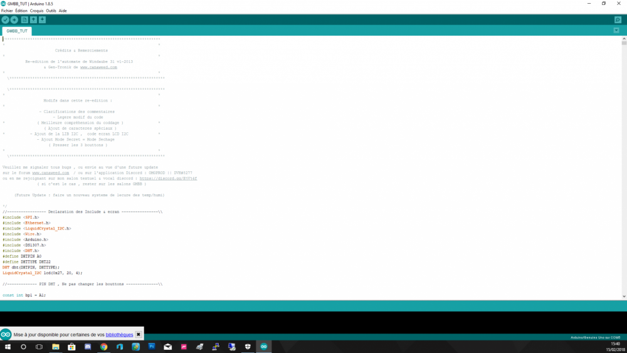Image resolution: width=627 pixels, height=353 pixels.
Task: Click the line '#include <Ethernet.h>'
Action: pyautogui.click(x=26, y=223)
